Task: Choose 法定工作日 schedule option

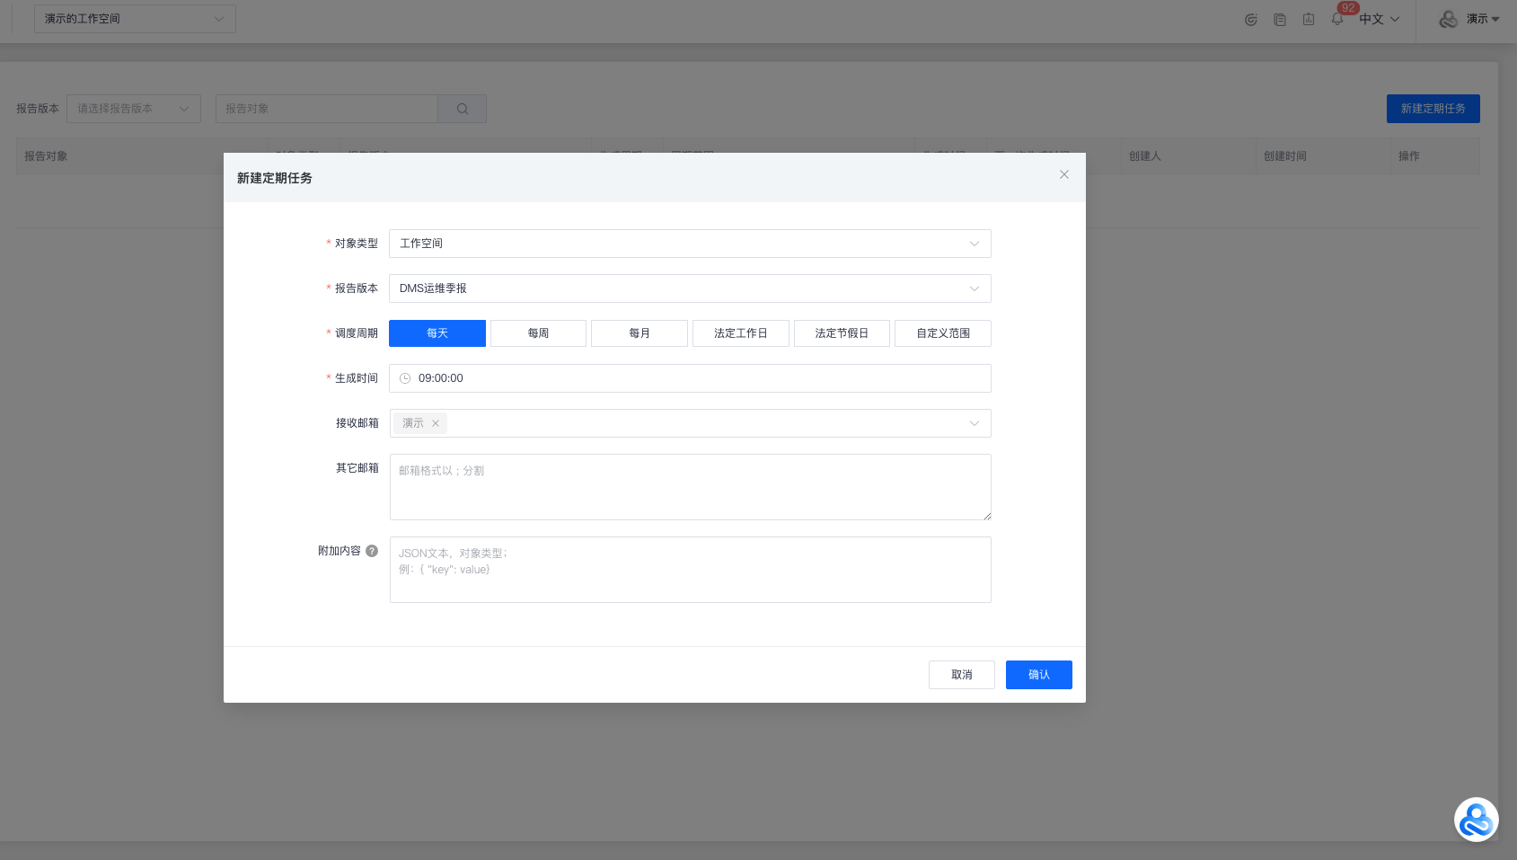Action: pos(740,333)
